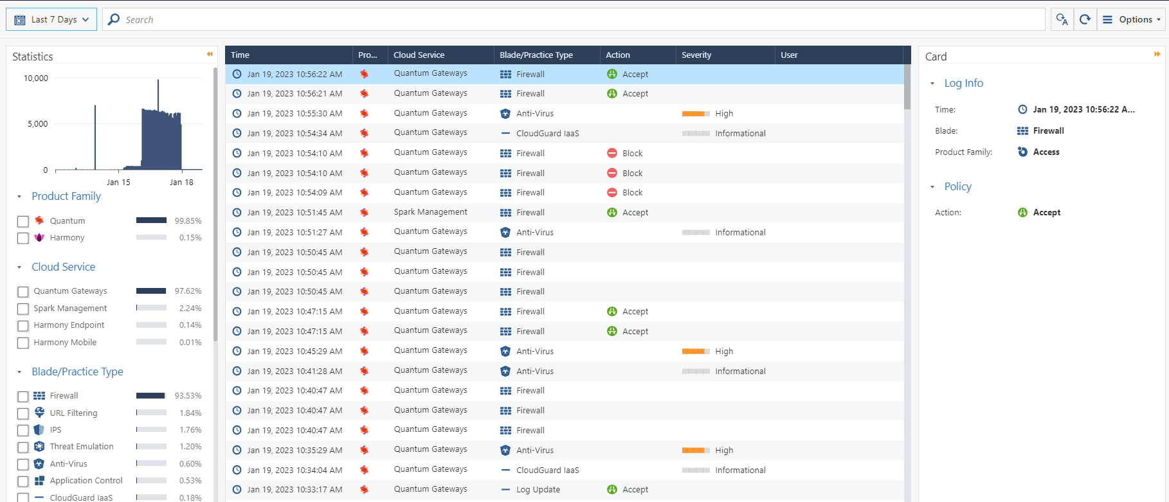Collapse the Log Info section arrow
The width and height of the screenshot is (1169, 502).
pos(932,84)
